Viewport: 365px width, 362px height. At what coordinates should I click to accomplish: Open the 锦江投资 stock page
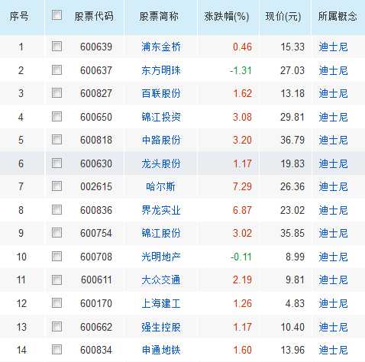161,117
